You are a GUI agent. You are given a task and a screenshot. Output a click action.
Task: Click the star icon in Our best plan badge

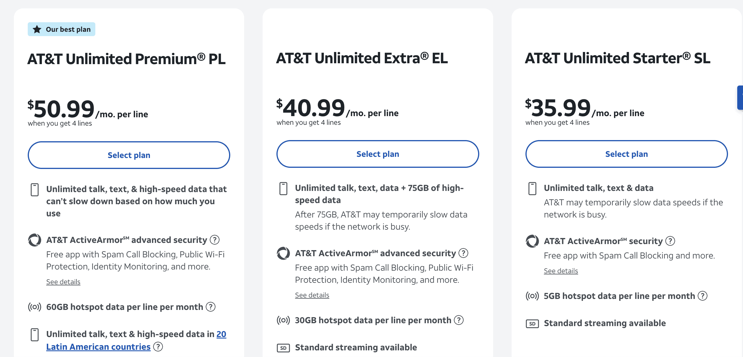(37, 29)
